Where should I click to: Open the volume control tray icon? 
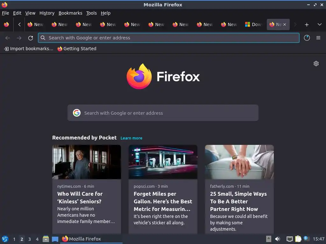tap(278, 239)
